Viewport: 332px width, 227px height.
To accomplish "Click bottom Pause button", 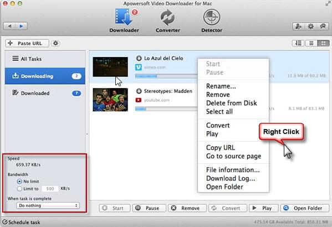I will [x=149, y=208].
